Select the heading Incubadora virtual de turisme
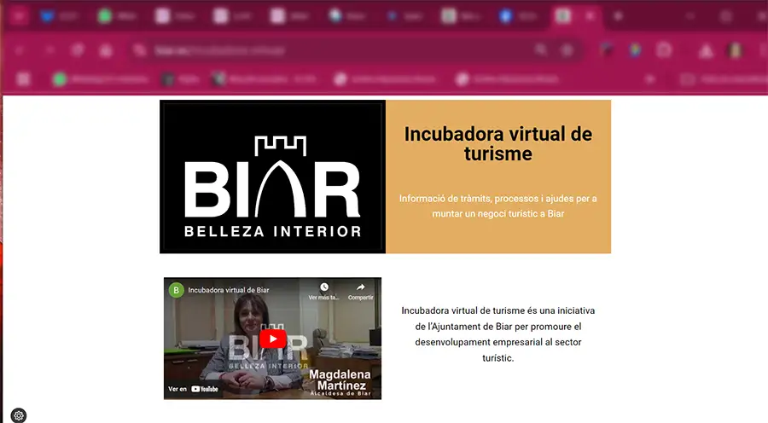The image size is (768, 423). tap(498, 143)
